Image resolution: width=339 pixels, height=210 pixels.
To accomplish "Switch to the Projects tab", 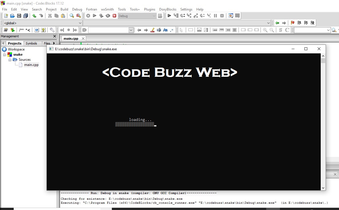I will pos(15,43).
